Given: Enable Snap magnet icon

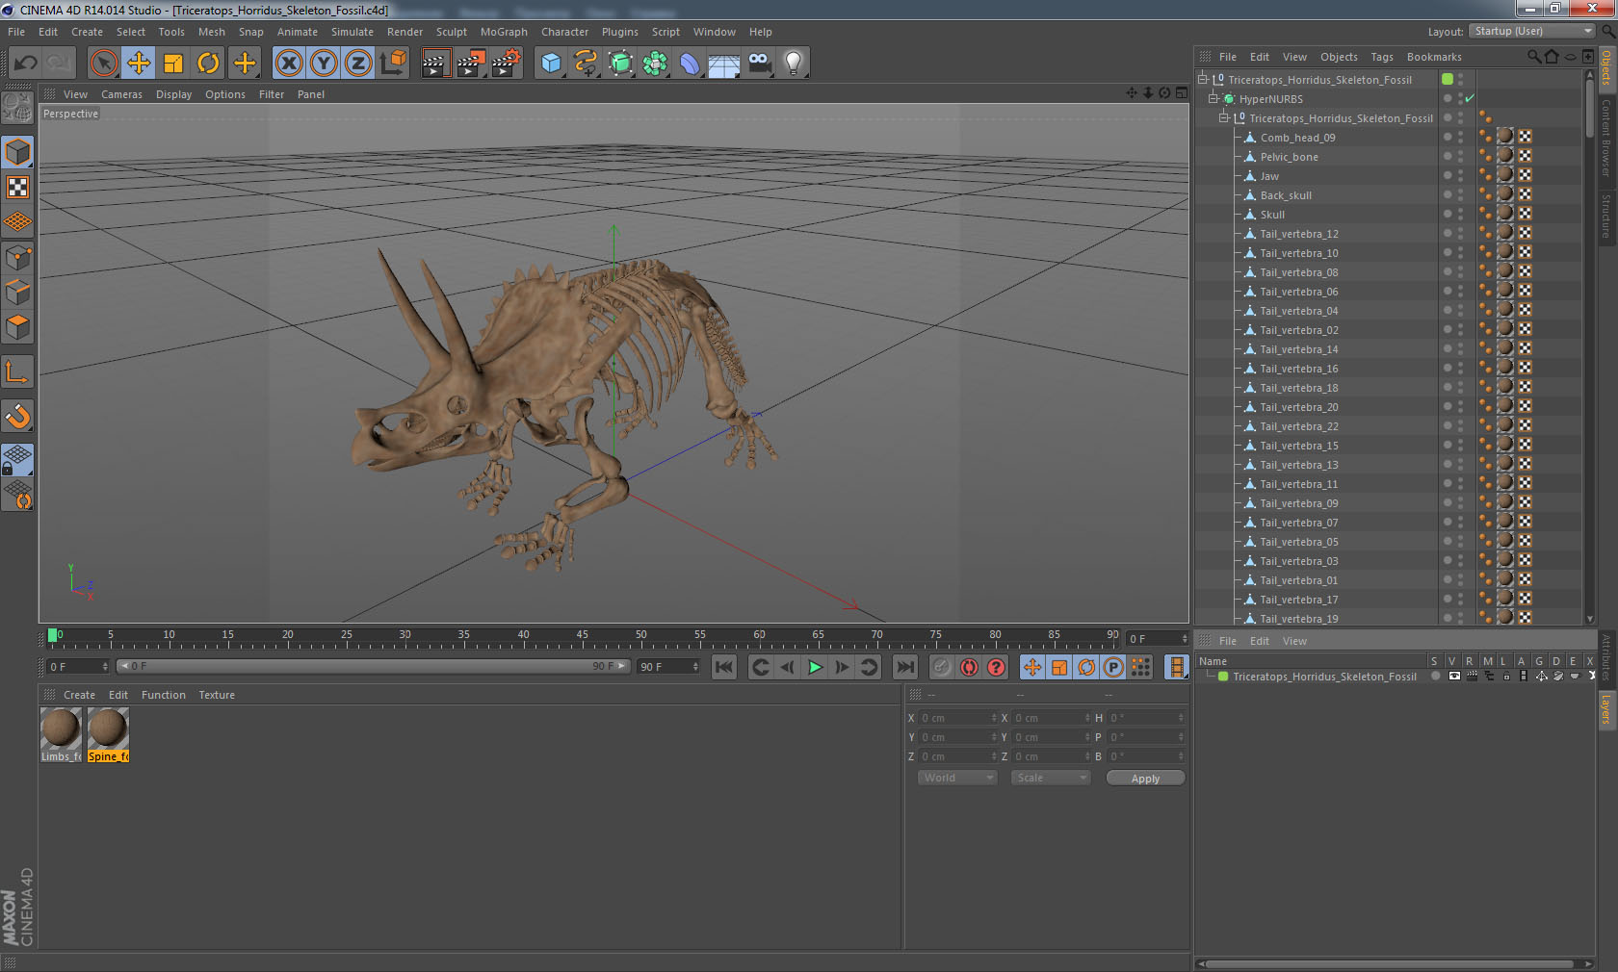Looking at the screenshot, I should (x=18, y=416).
